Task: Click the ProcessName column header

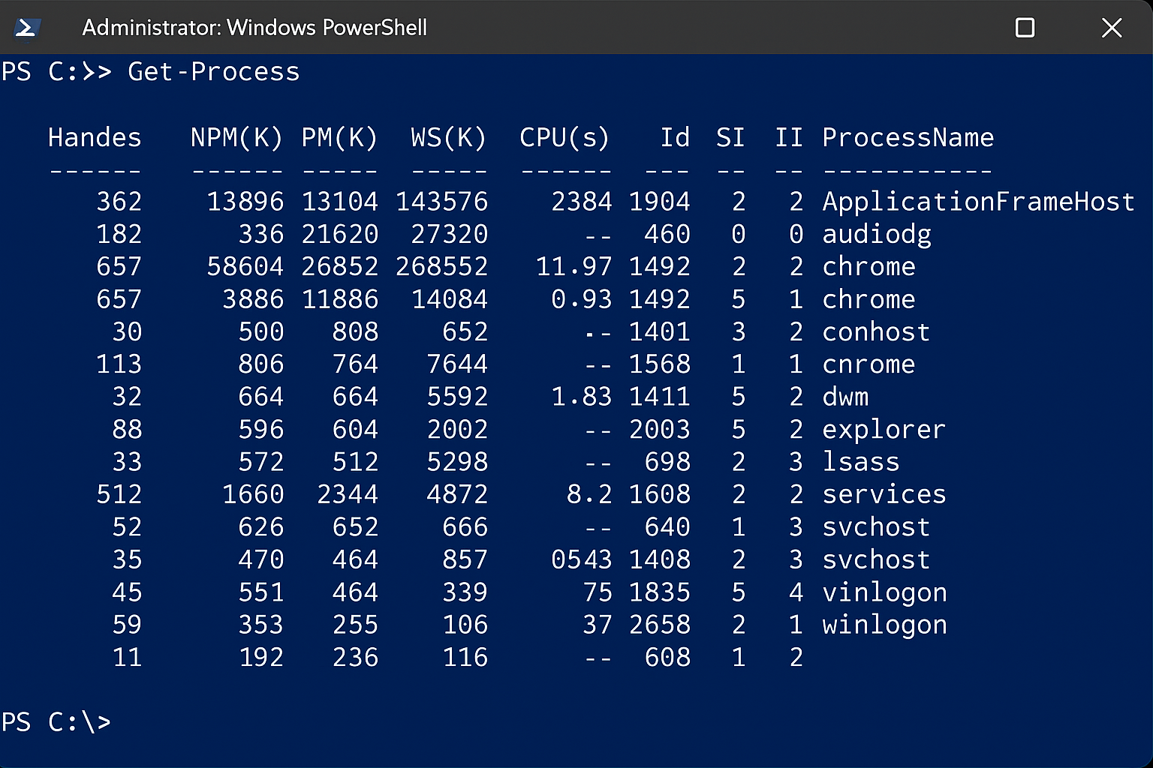Action: (908, 137)
